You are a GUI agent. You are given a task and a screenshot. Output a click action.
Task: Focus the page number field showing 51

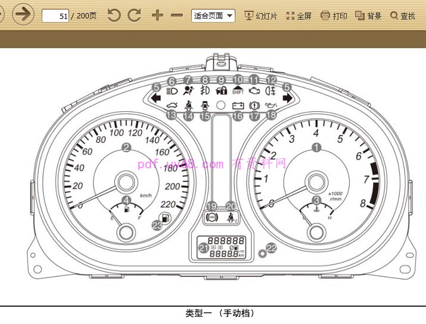[56, 16]
